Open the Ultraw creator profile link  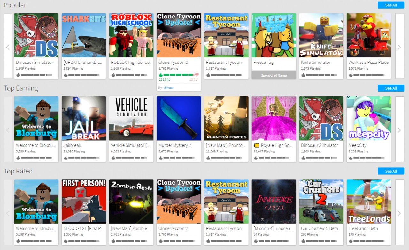[168, 88]
